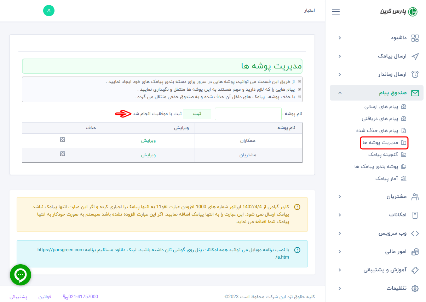Collapse the صندوق پیام menu chevron

(340, 93)
